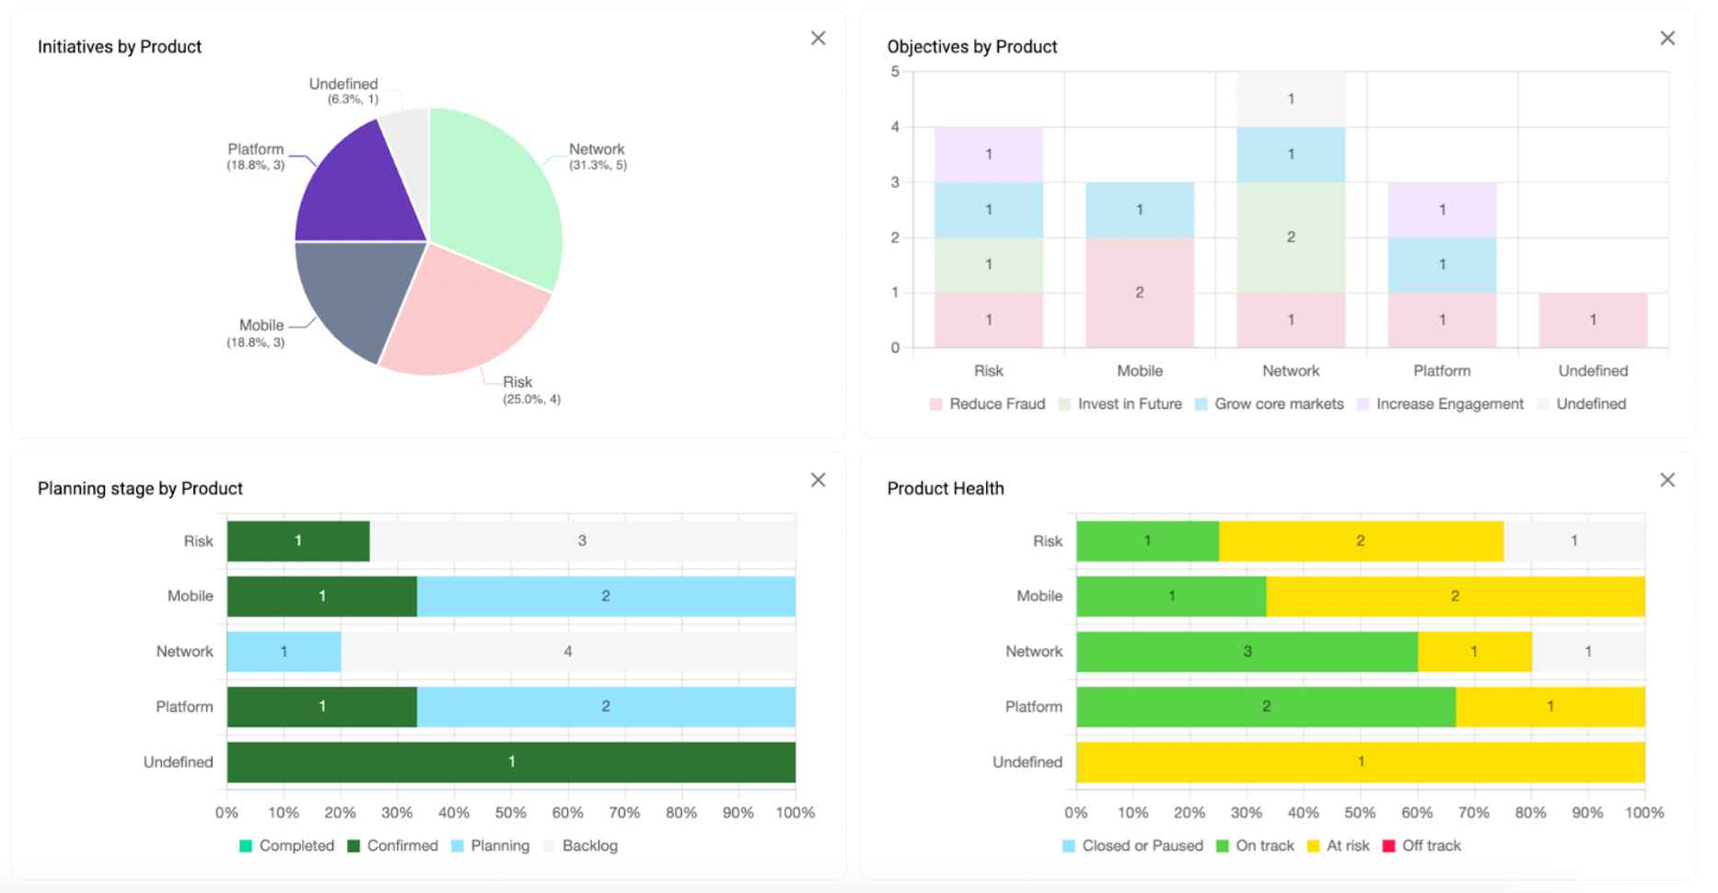Screen dimensions: 1718x893
Task: Close the Initiatives by Product widget
Action: coord(818,38)
